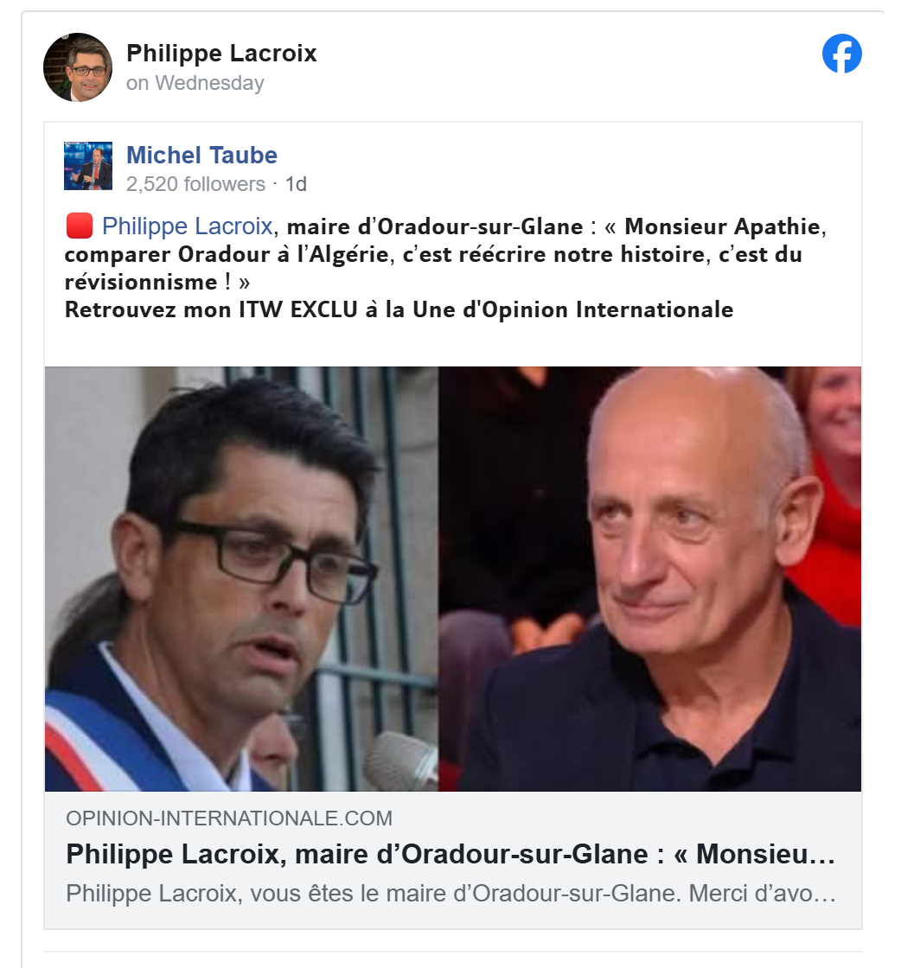901x968 pixels.
Task: Click the microphone in the left photo
Action: tap(400, 761)
